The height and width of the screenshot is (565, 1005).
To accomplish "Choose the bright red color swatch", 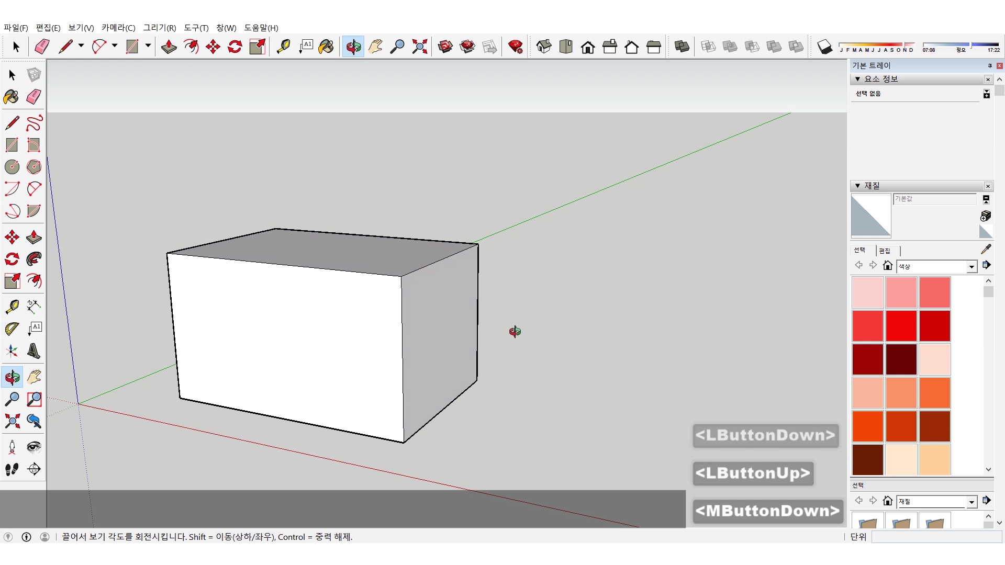I will click(x=901, y=325).
